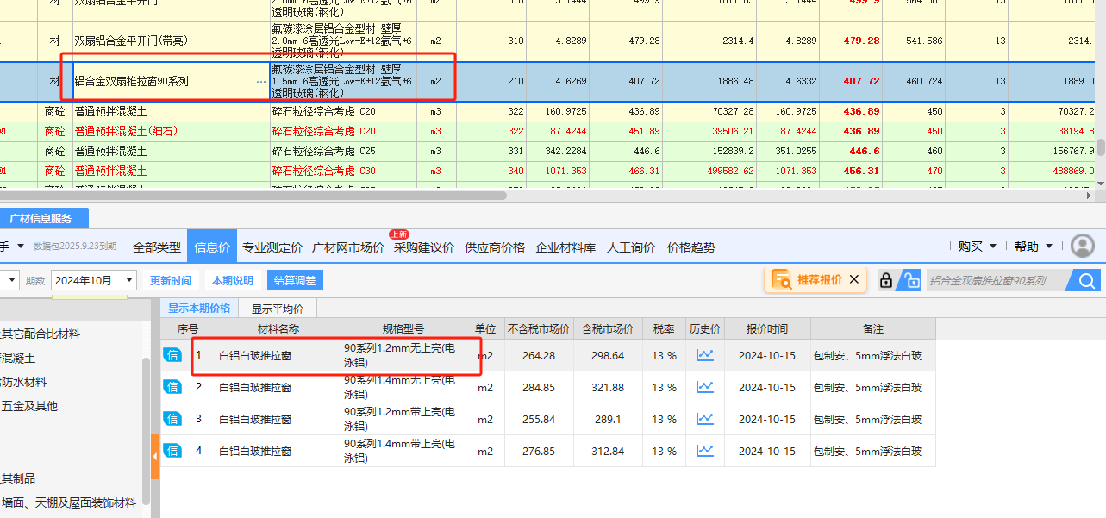Open history price chart for row 3

pos(705,419)
